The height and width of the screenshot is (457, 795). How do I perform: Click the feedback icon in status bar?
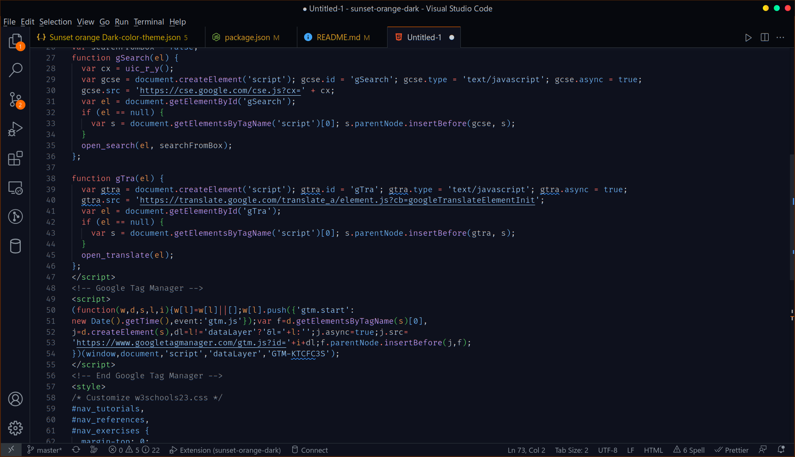pyautogui.click(x=763, y=450)
